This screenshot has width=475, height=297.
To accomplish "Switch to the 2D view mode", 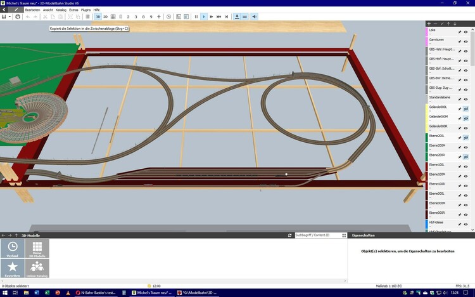I will (105, 16).
